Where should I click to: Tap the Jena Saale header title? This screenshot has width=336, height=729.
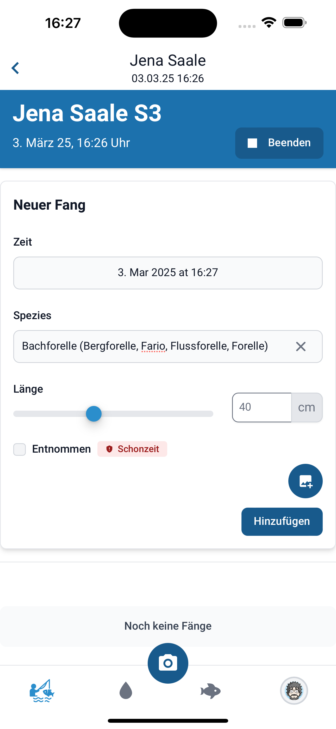168,60
